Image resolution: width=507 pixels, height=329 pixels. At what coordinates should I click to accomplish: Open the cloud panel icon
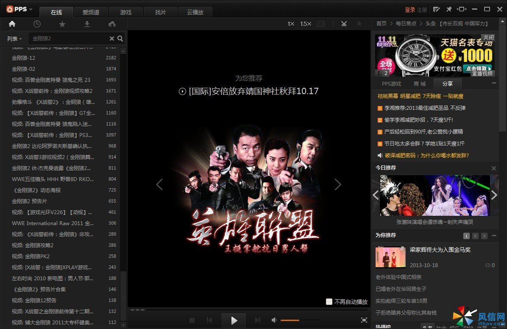pyautogui.click(x=112, y=24)
